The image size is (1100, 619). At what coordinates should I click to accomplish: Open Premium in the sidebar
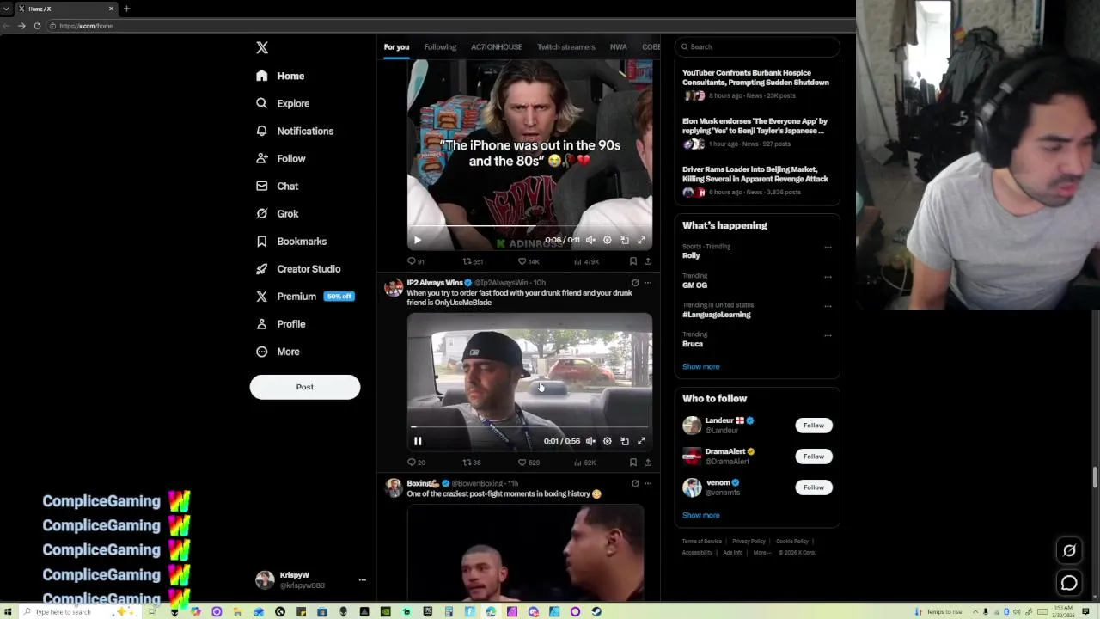(x=304, y=296)
